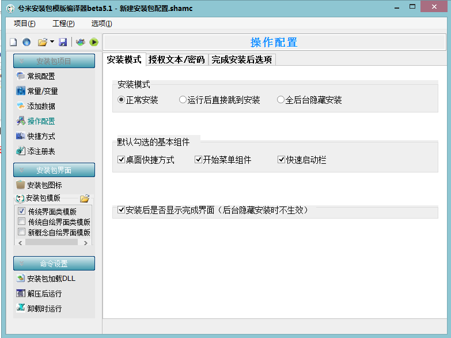Image resolution: width=451 pixels, height=338 pixels.
Task: Click the green run/compile play icon
Action: pyautogui.click(x=93, y=42)
